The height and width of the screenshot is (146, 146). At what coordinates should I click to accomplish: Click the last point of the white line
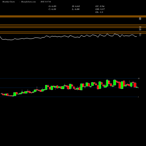point(137,36)
